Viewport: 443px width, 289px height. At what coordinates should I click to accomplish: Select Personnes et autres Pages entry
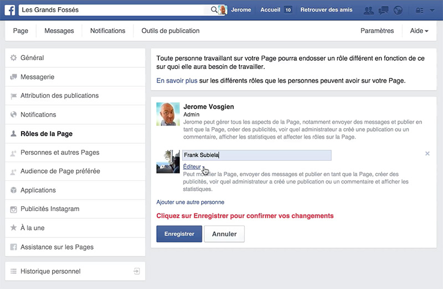[x=75, y=153]
